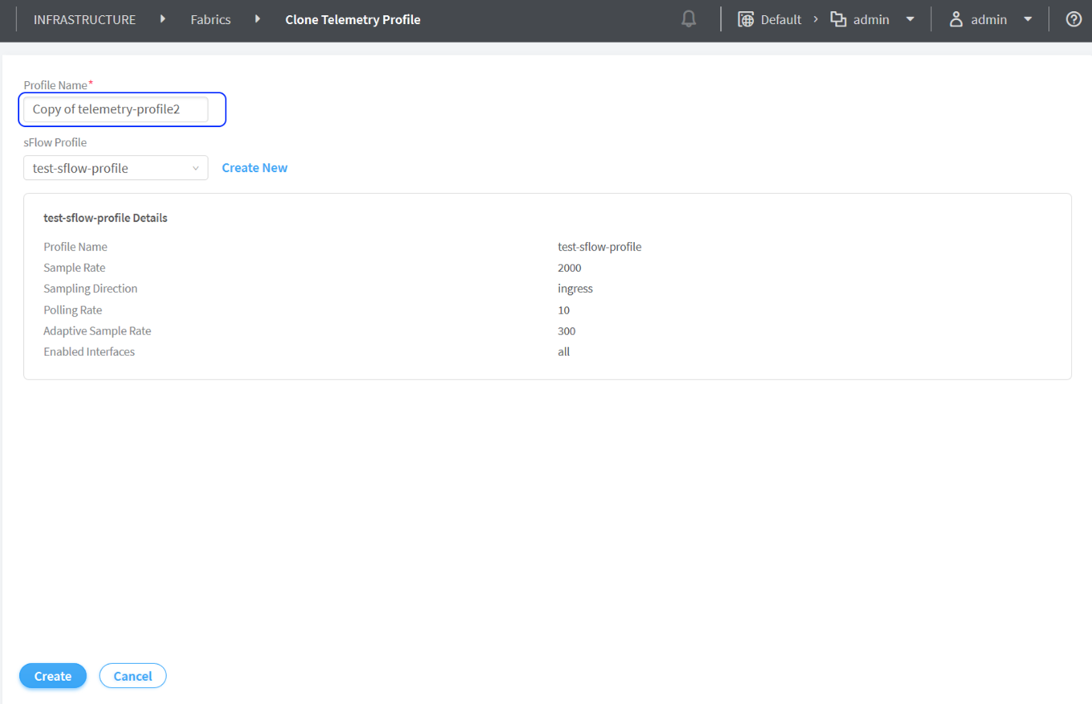Cancel the clone profile form
This screenshot has width=1092, height=704.
[133, 676]
